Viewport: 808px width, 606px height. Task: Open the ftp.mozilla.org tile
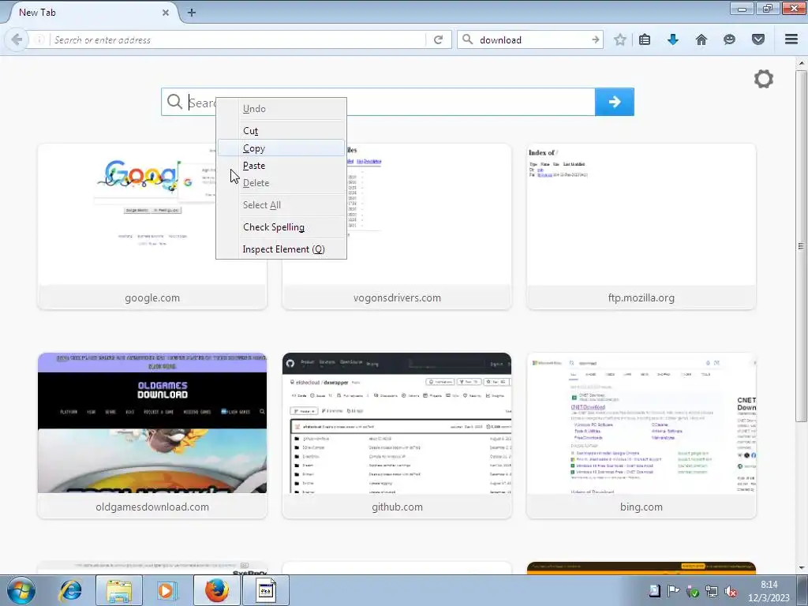tap(641, 226)
